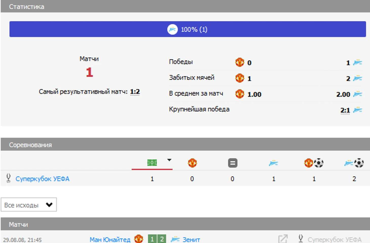Viewport: 370px width, 243px height.
Task: Click the match date 29.08.08, 21:45
Action: pyautogui.click(x=22, y=240)
